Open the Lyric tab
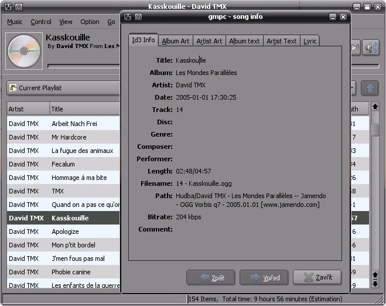 pos(310,41)
